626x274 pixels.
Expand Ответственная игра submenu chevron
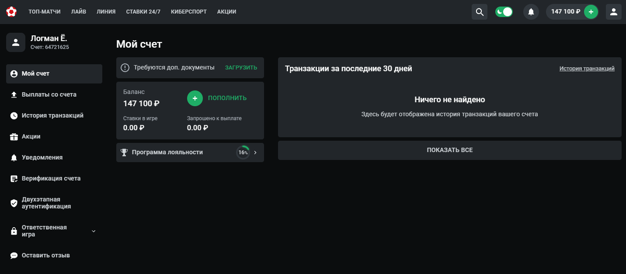94,231
